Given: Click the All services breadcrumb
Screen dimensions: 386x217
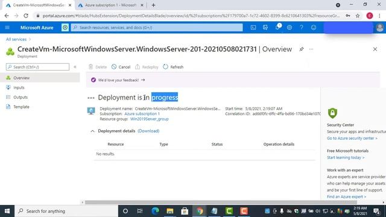Looking at the screenshot, I should pos(16,39).
